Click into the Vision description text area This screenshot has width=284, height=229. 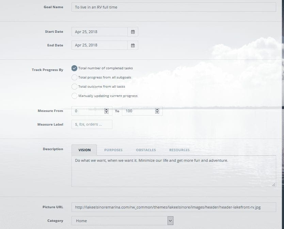coord(174,171)
